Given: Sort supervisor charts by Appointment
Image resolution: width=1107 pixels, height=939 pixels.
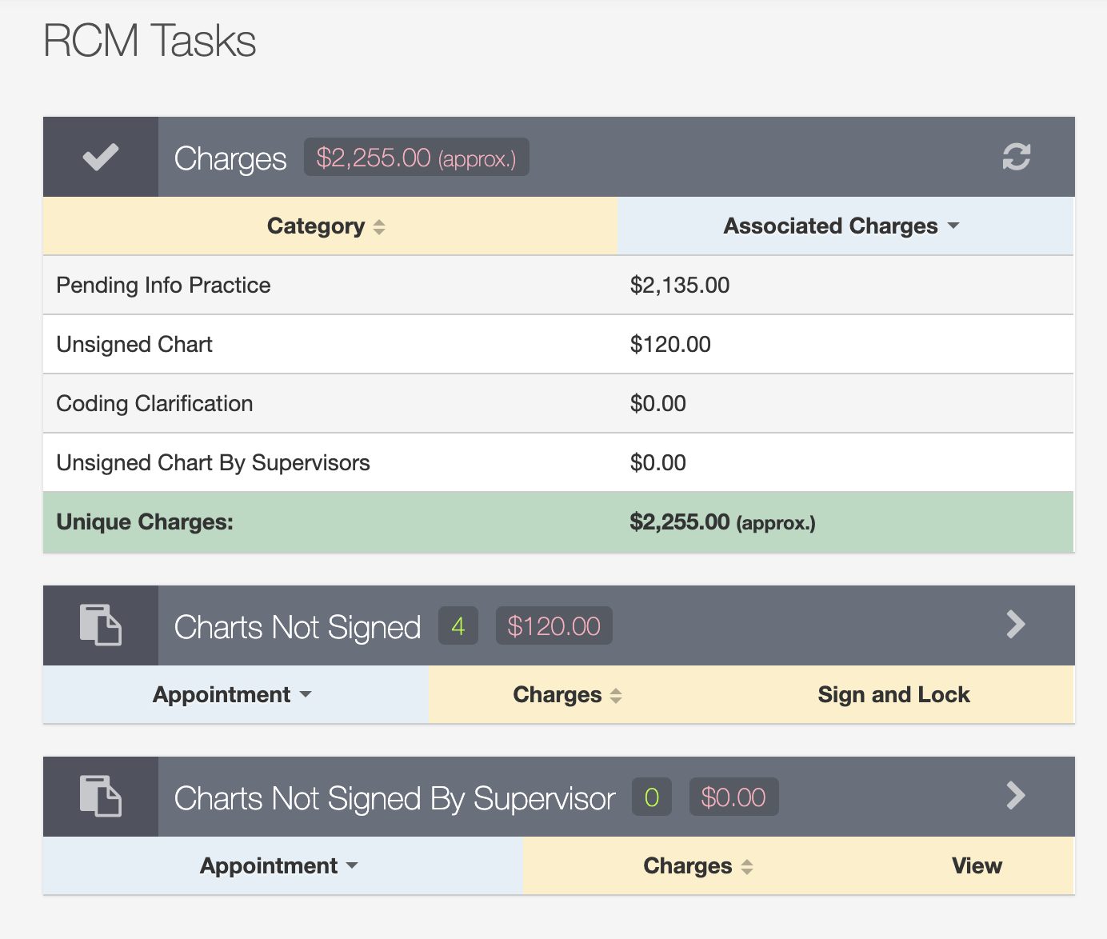Looking at the screenshot, I should pos(282,865).
